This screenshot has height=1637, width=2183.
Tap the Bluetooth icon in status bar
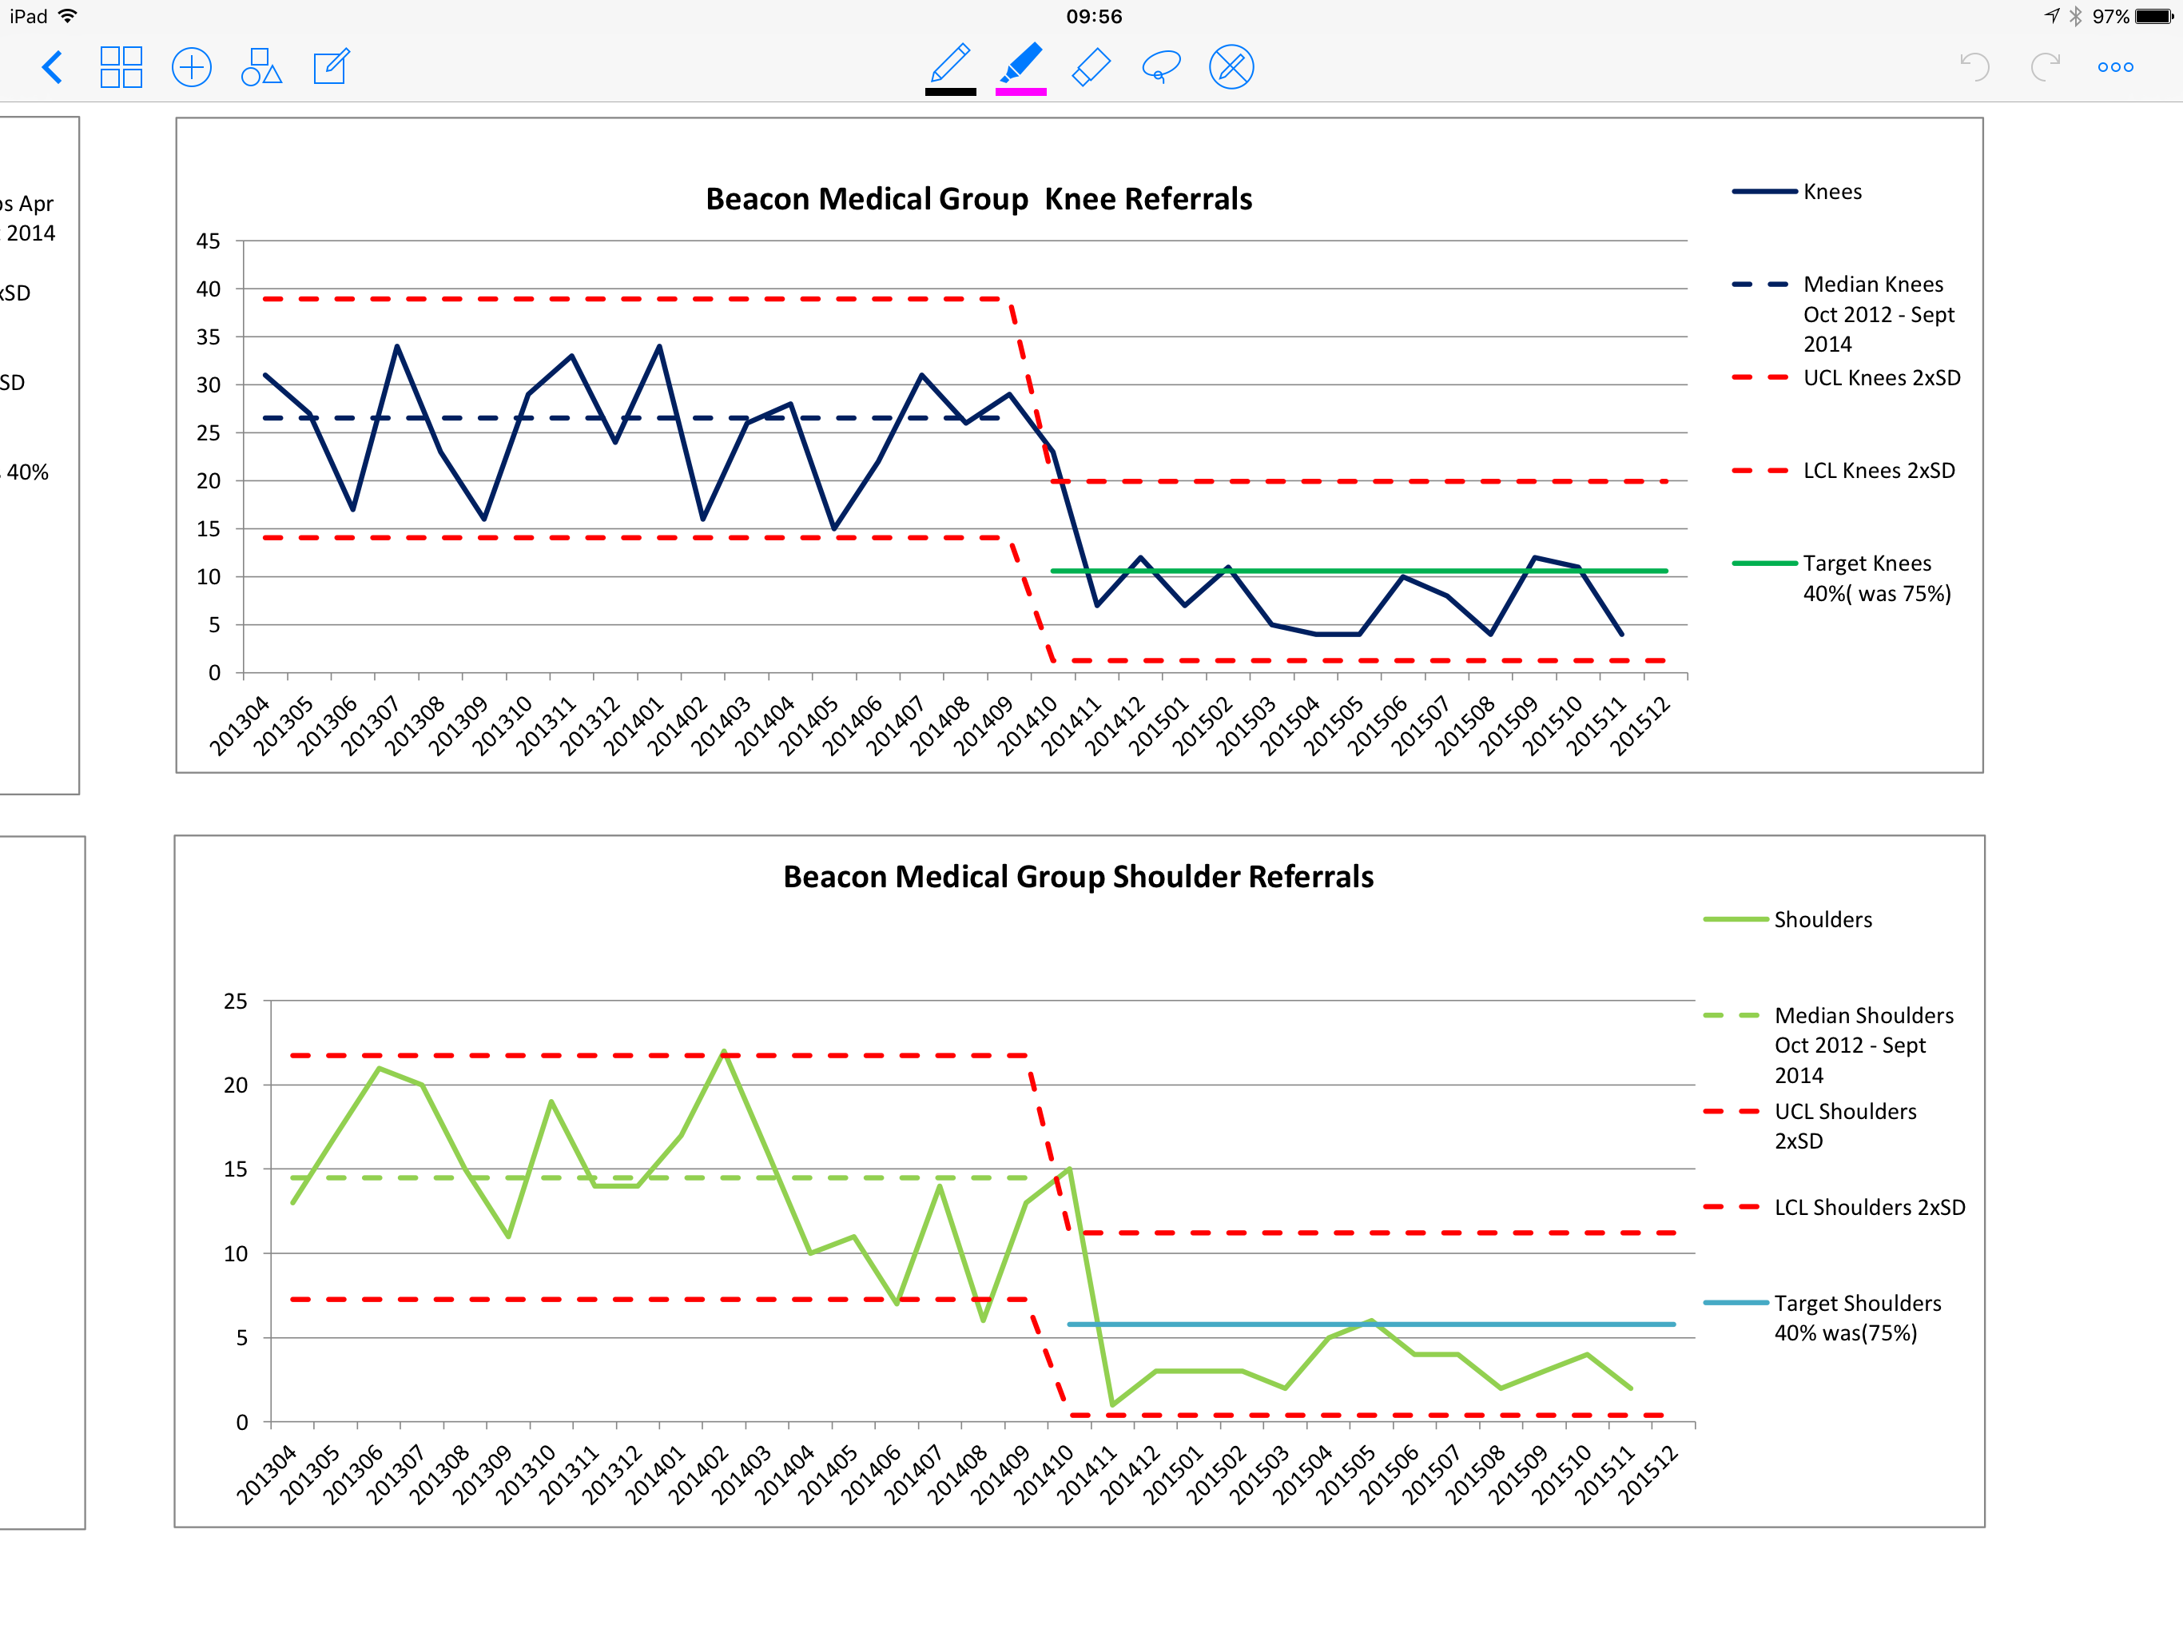click(2075, 17)
